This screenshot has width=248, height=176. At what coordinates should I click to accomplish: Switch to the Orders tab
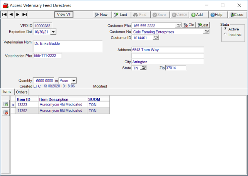(22, 92)
